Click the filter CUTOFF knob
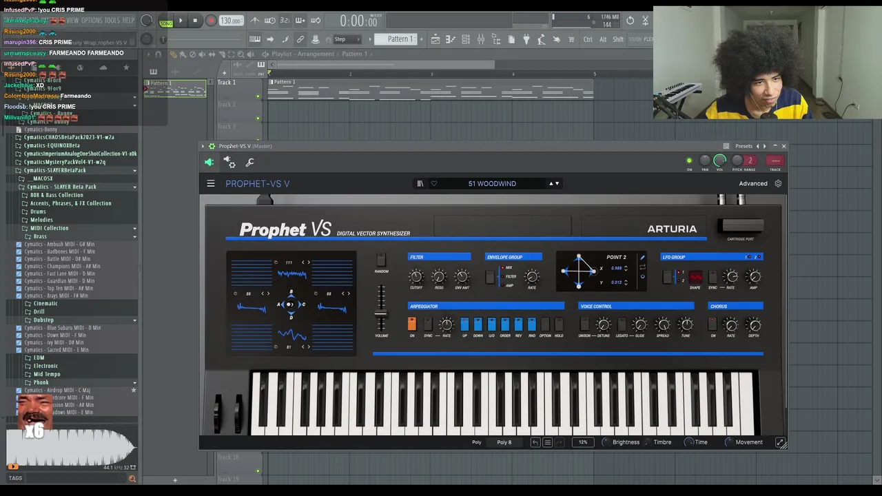The image size is (882, 496). (x=416, y=277)
